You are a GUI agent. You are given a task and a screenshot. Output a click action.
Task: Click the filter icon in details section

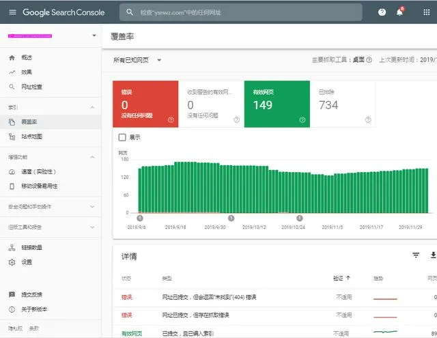(x=416, y=255)
